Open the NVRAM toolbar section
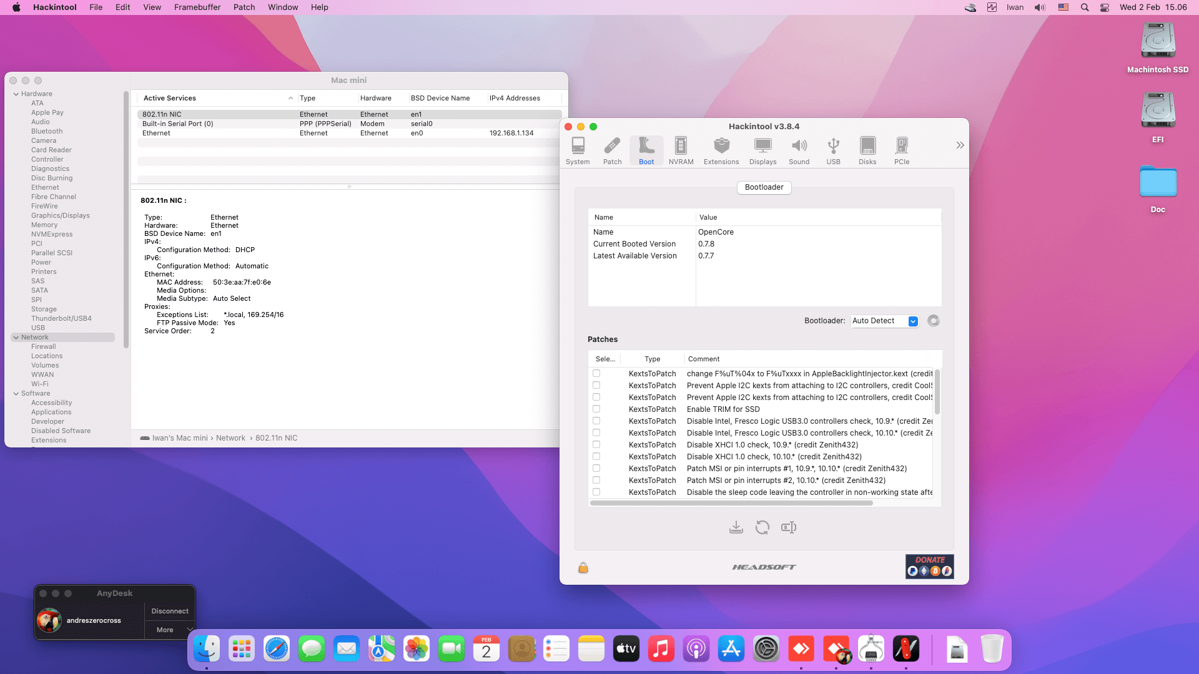The height and width of the screenshot is (674, 1199). (x=681, y=150)
